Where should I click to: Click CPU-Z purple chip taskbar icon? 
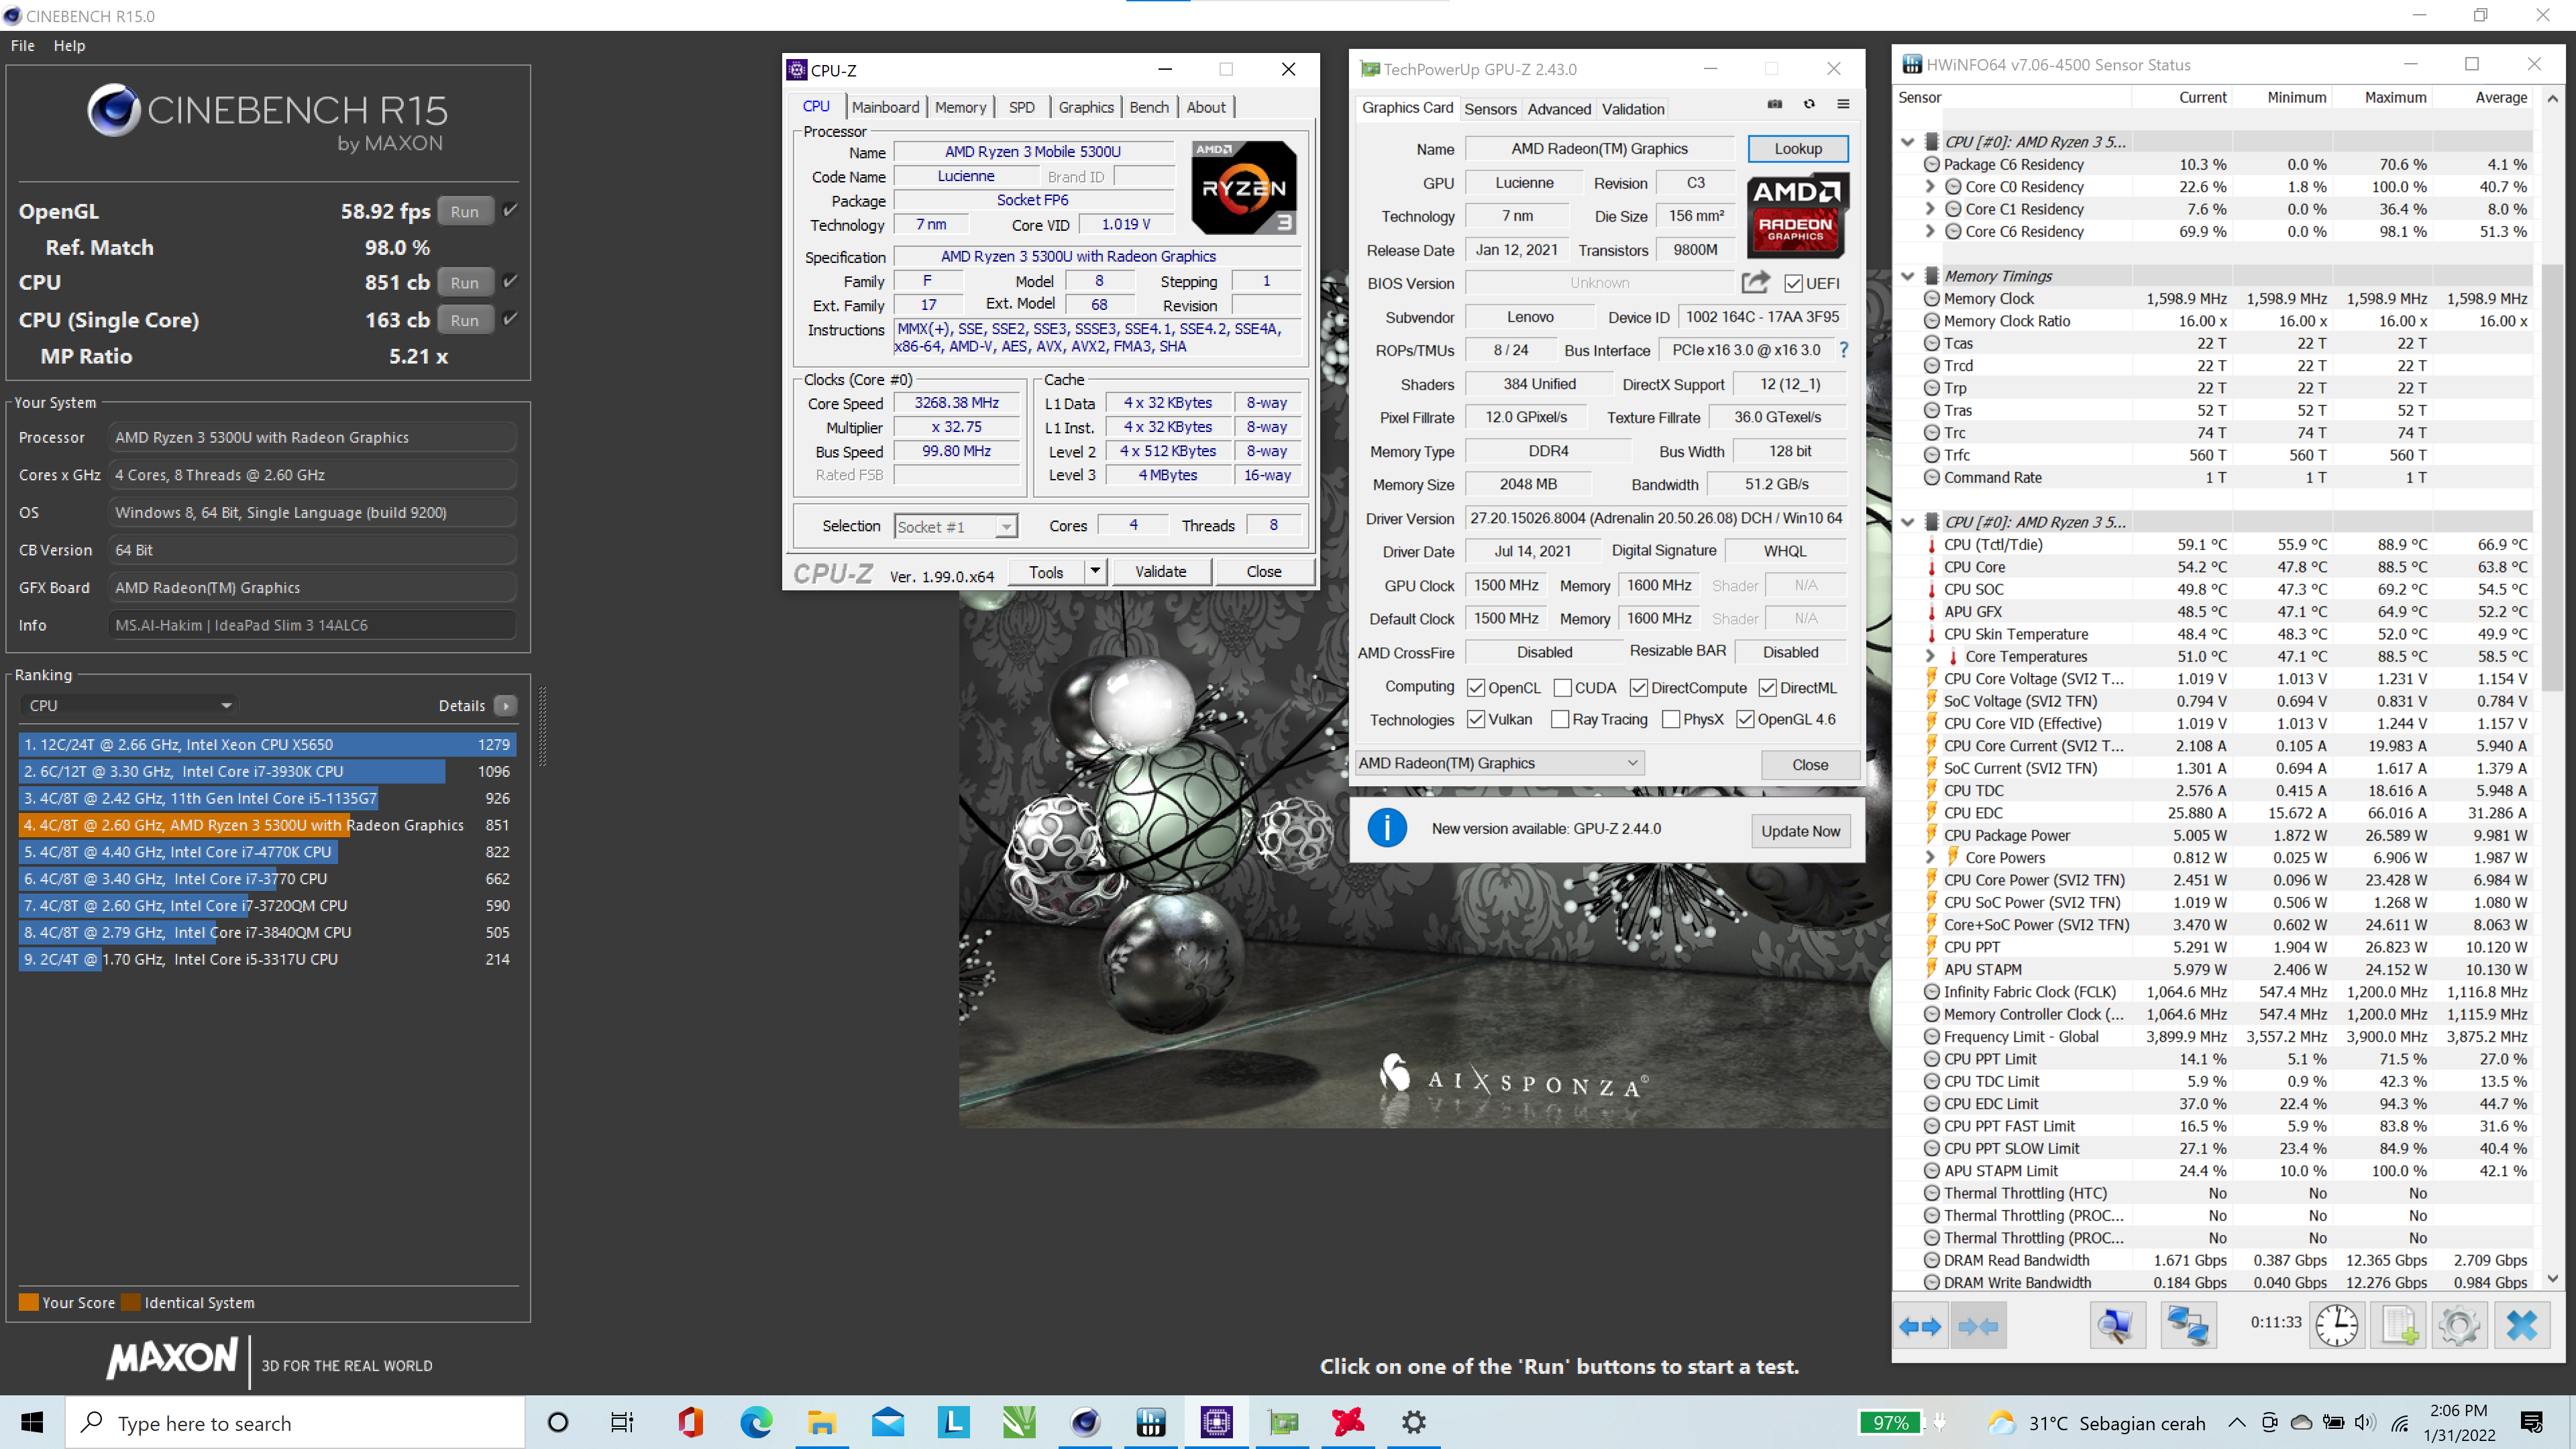coord(1217,1422)
